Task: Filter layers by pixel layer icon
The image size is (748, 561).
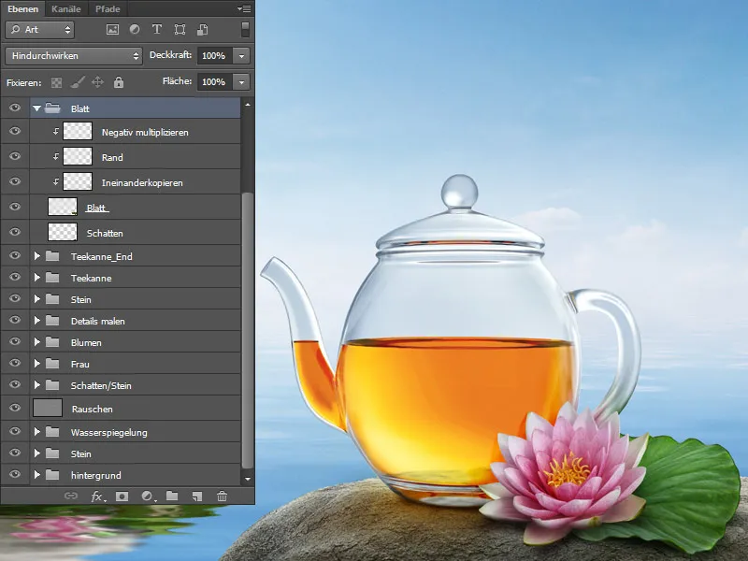Action: coord(112,30)
